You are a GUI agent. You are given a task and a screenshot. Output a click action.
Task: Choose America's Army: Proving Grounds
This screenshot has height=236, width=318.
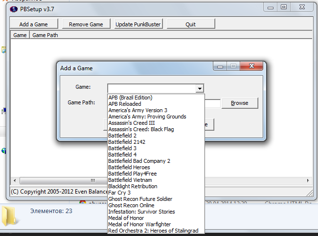pyautogui.click(x=156, y=117)
